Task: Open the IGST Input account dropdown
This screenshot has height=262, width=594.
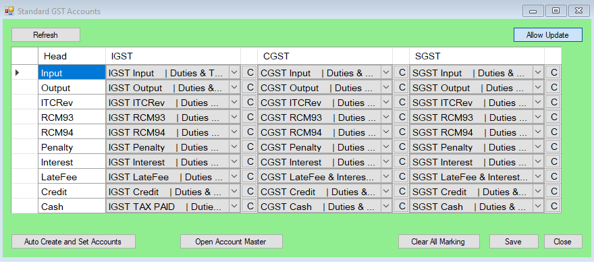Action: (x=234, y=72)
